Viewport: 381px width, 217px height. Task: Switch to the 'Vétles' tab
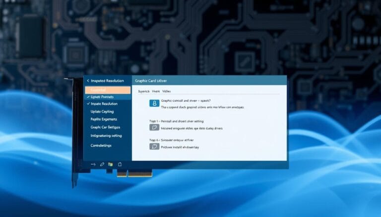tap(167, 91)
